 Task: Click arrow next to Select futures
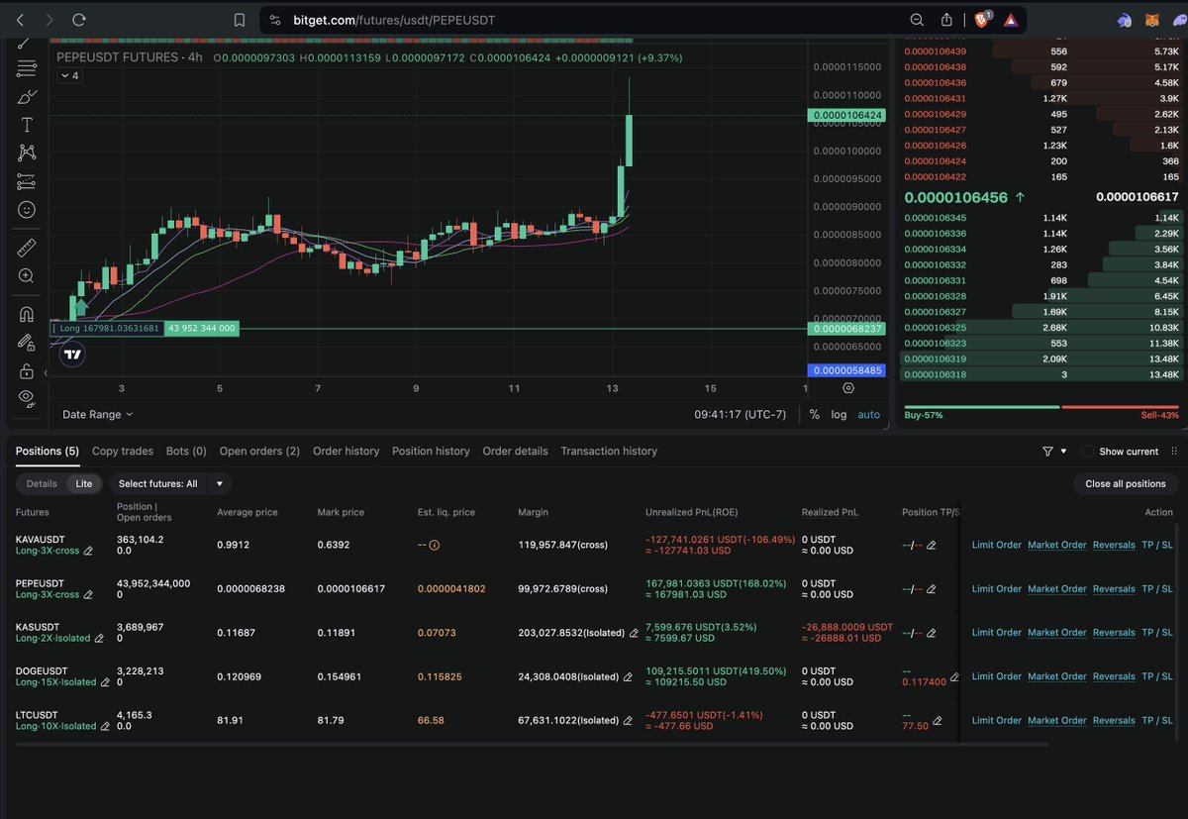pyautogui.click(x=219, y=484)
